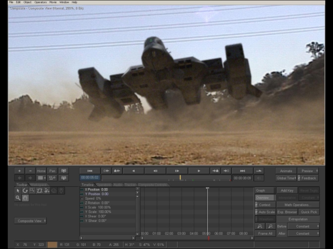Play the clip in reverse

(x=134, y=171)
